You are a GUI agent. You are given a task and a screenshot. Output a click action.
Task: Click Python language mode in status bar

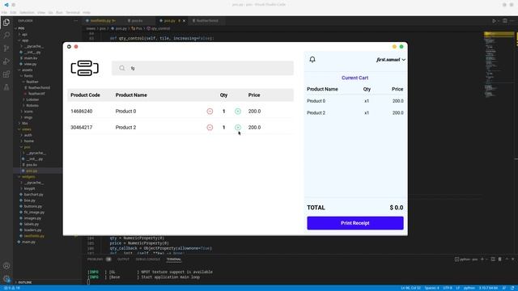pyautogui.click(x=469, y=288)
